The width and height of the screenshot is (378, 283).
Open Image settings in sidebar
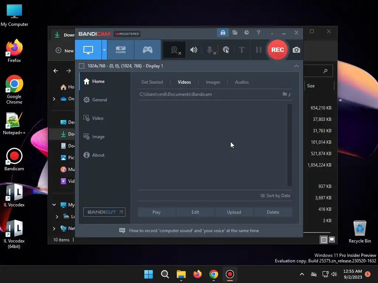pyautogui.click(x=104, y=137)
